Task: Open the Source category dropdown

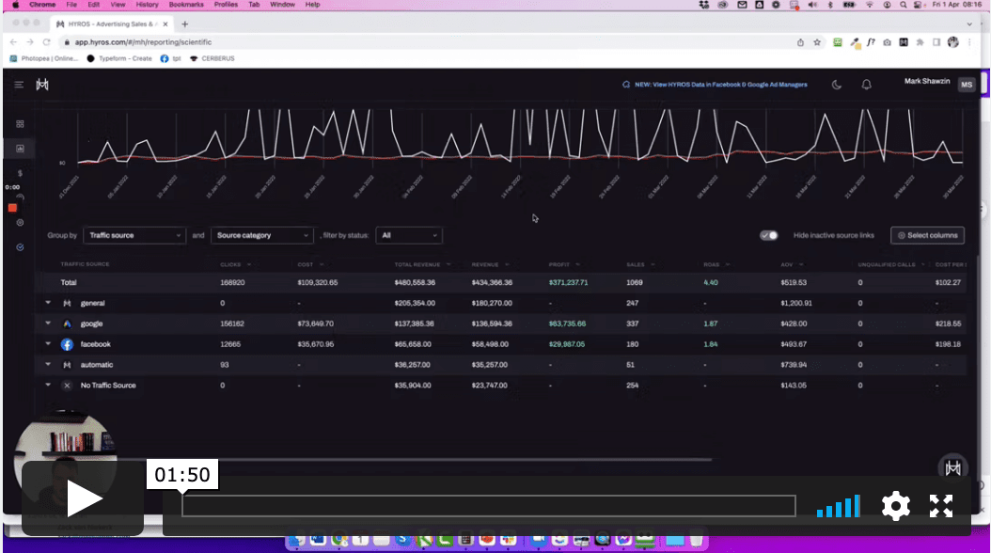Action: [x=261, y=235]
